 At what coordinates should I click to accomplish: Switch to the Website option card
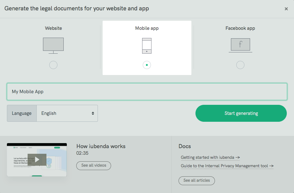[x=53, y=47]
